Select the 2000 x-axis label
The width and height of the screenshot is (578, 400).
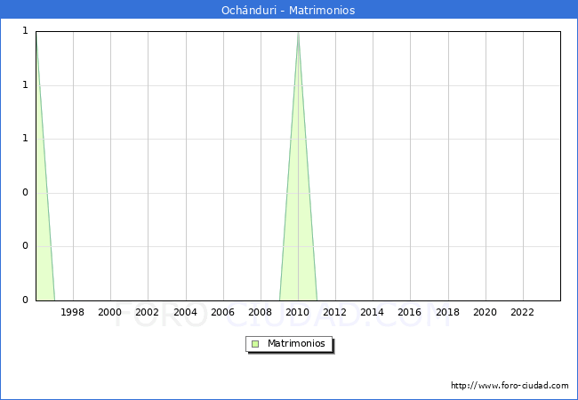110,312
